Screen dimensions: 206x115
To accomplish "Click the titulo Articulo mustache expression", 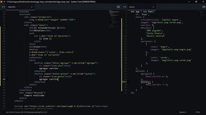I will 47,28.
